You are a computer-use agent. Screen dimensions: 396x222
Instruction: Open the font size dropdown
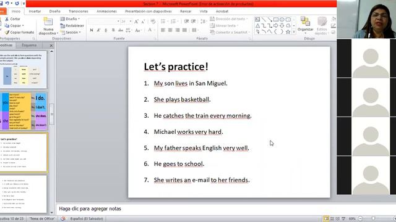(x=131, y=22)
